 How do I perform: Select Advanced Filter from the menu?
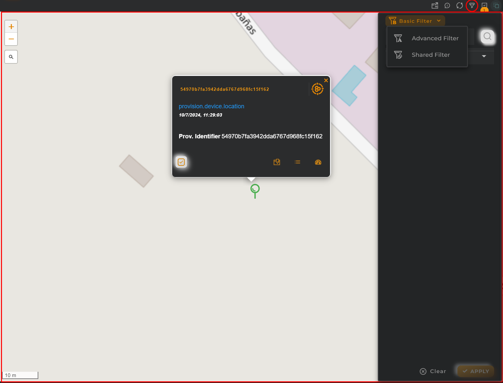(x=435, y=38)
